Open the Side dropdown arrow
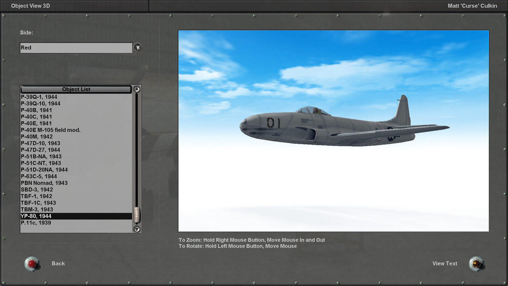Screen dimensions: 508x286 coord(137,47)
